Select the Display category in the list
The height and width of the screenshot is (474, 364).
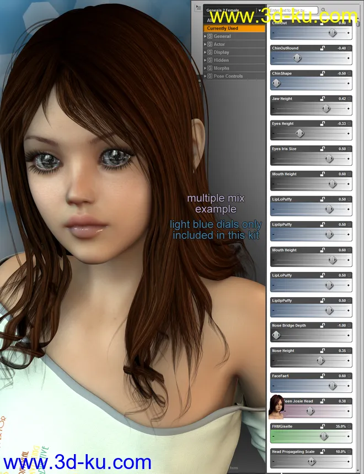point(221,52)
